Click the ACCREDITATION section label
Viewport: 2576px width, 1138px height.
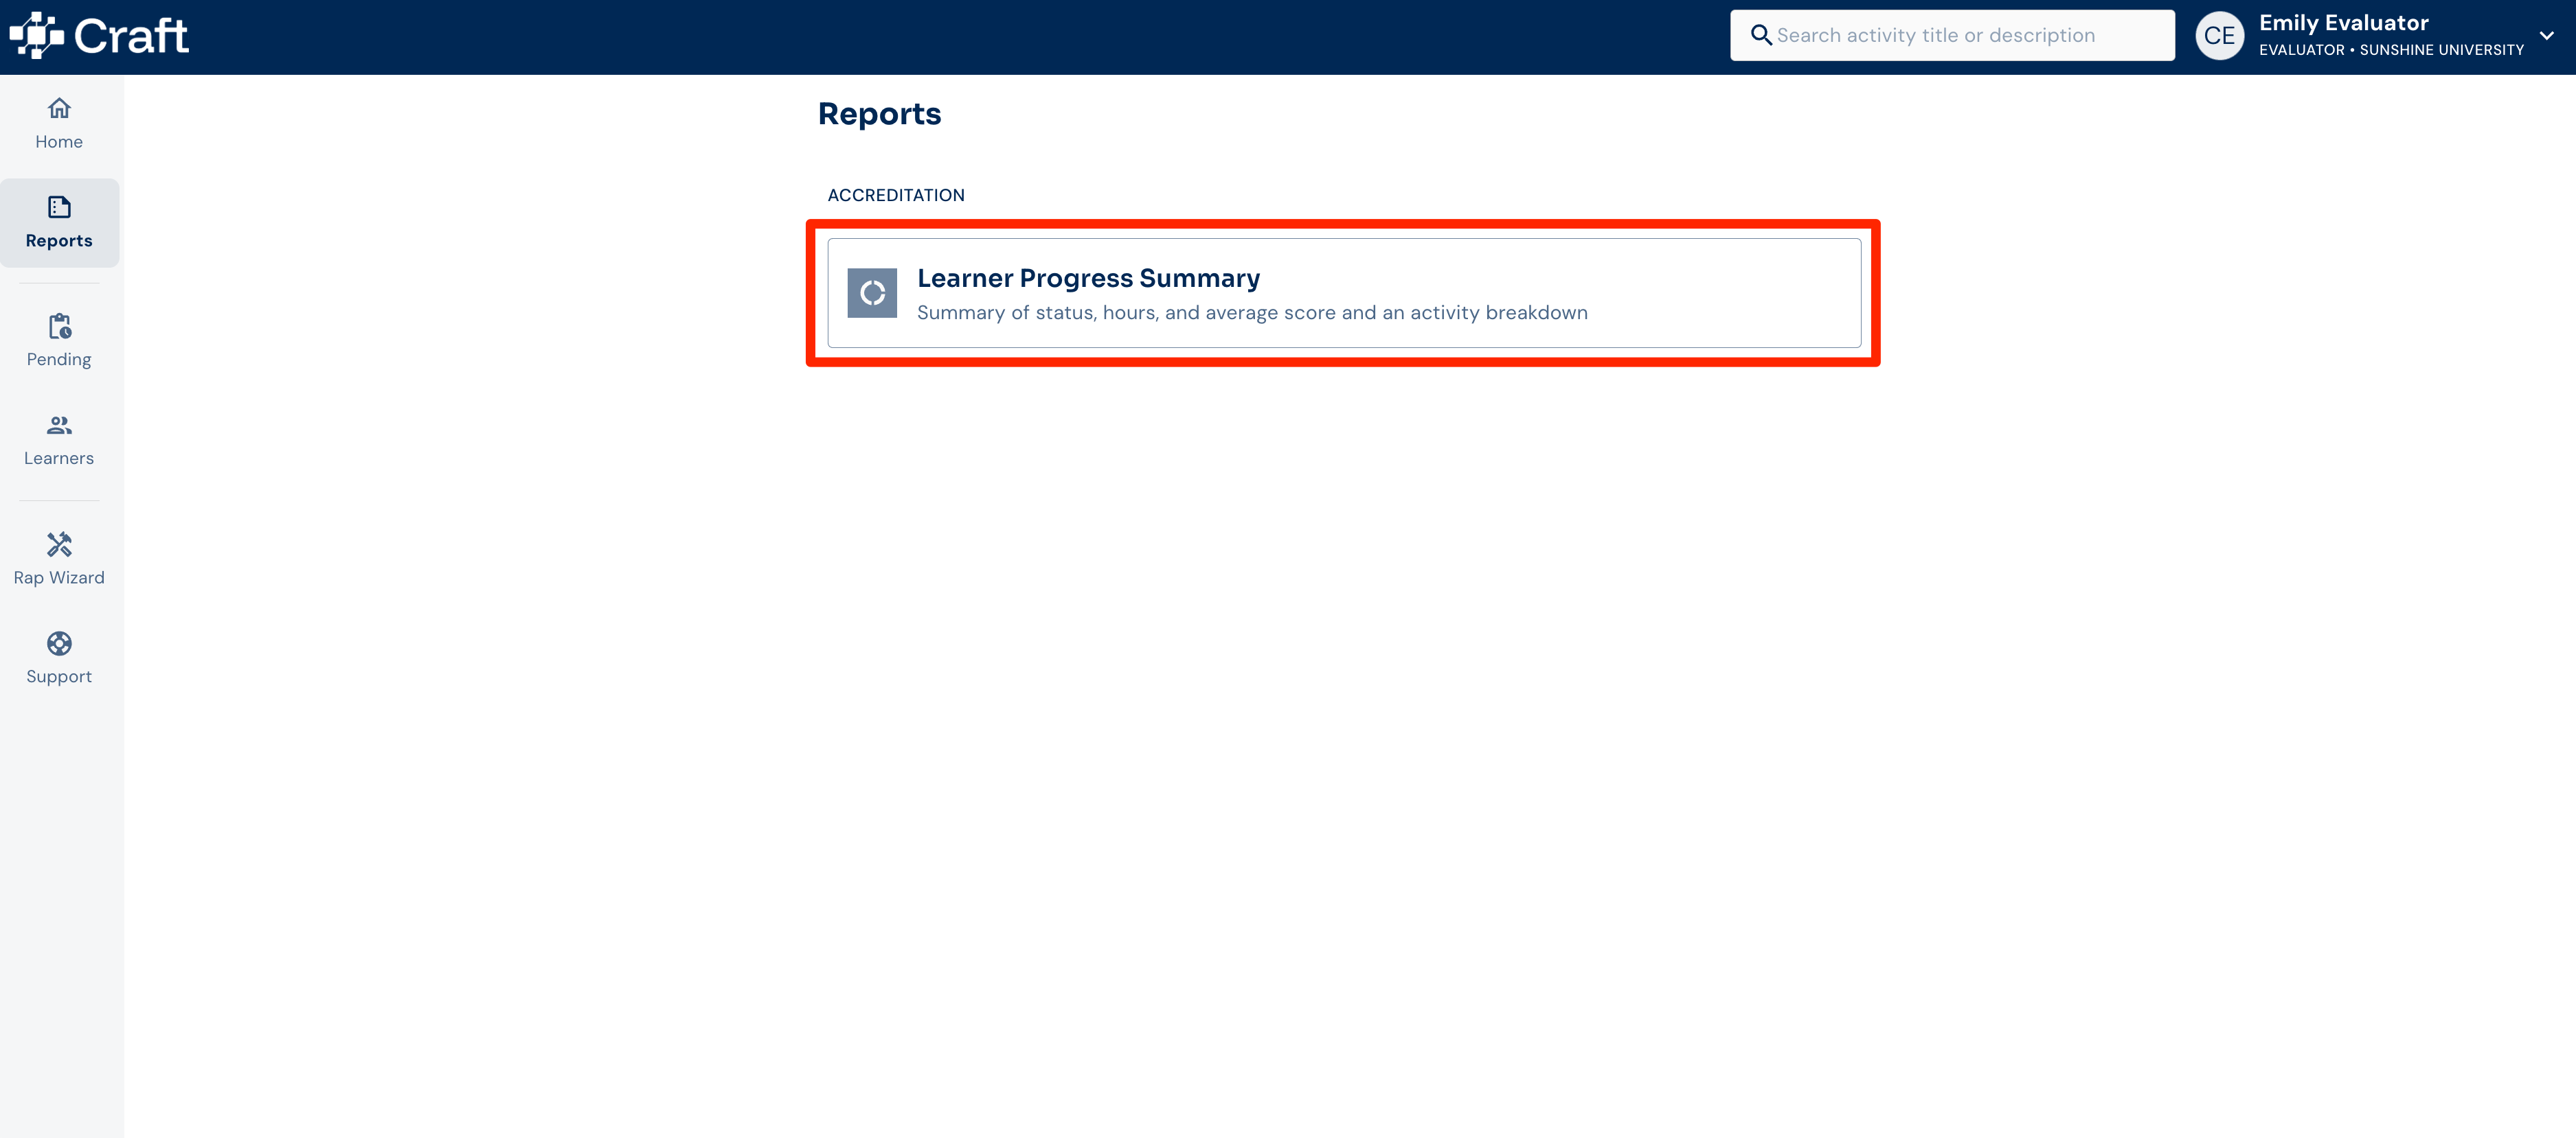(895, 195)
